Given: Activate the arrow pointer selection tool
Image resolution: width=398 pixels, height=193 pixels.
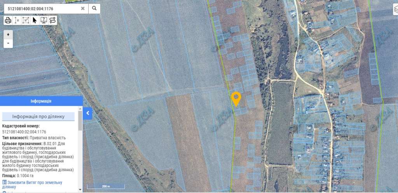Looking at the screenshot, I should (35, 20).
